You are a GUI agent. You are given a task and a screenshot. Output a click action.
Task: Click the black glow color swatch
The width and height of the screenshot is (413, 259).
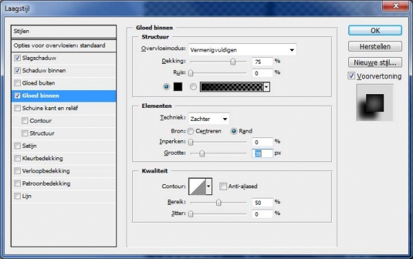pos(178,87)
